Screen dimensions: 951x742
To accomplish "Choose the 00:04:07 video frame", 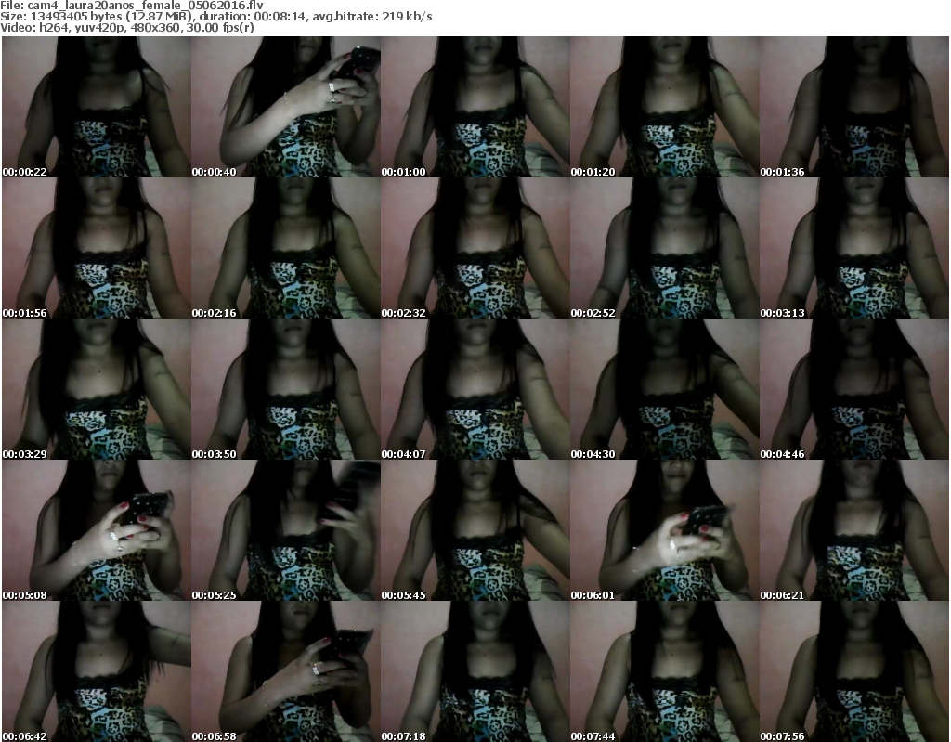I will pos(475,389).
